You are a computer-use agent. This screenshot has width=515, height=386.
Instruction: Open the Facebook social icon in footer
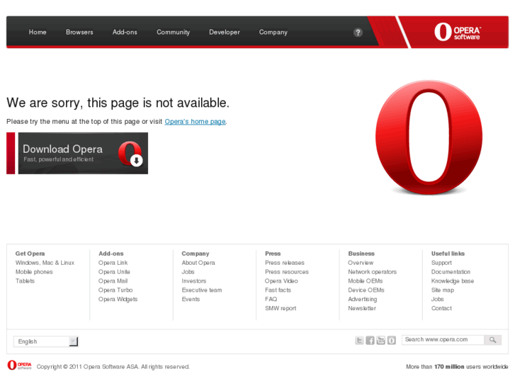pyautogui.click(x=370, y=341)
